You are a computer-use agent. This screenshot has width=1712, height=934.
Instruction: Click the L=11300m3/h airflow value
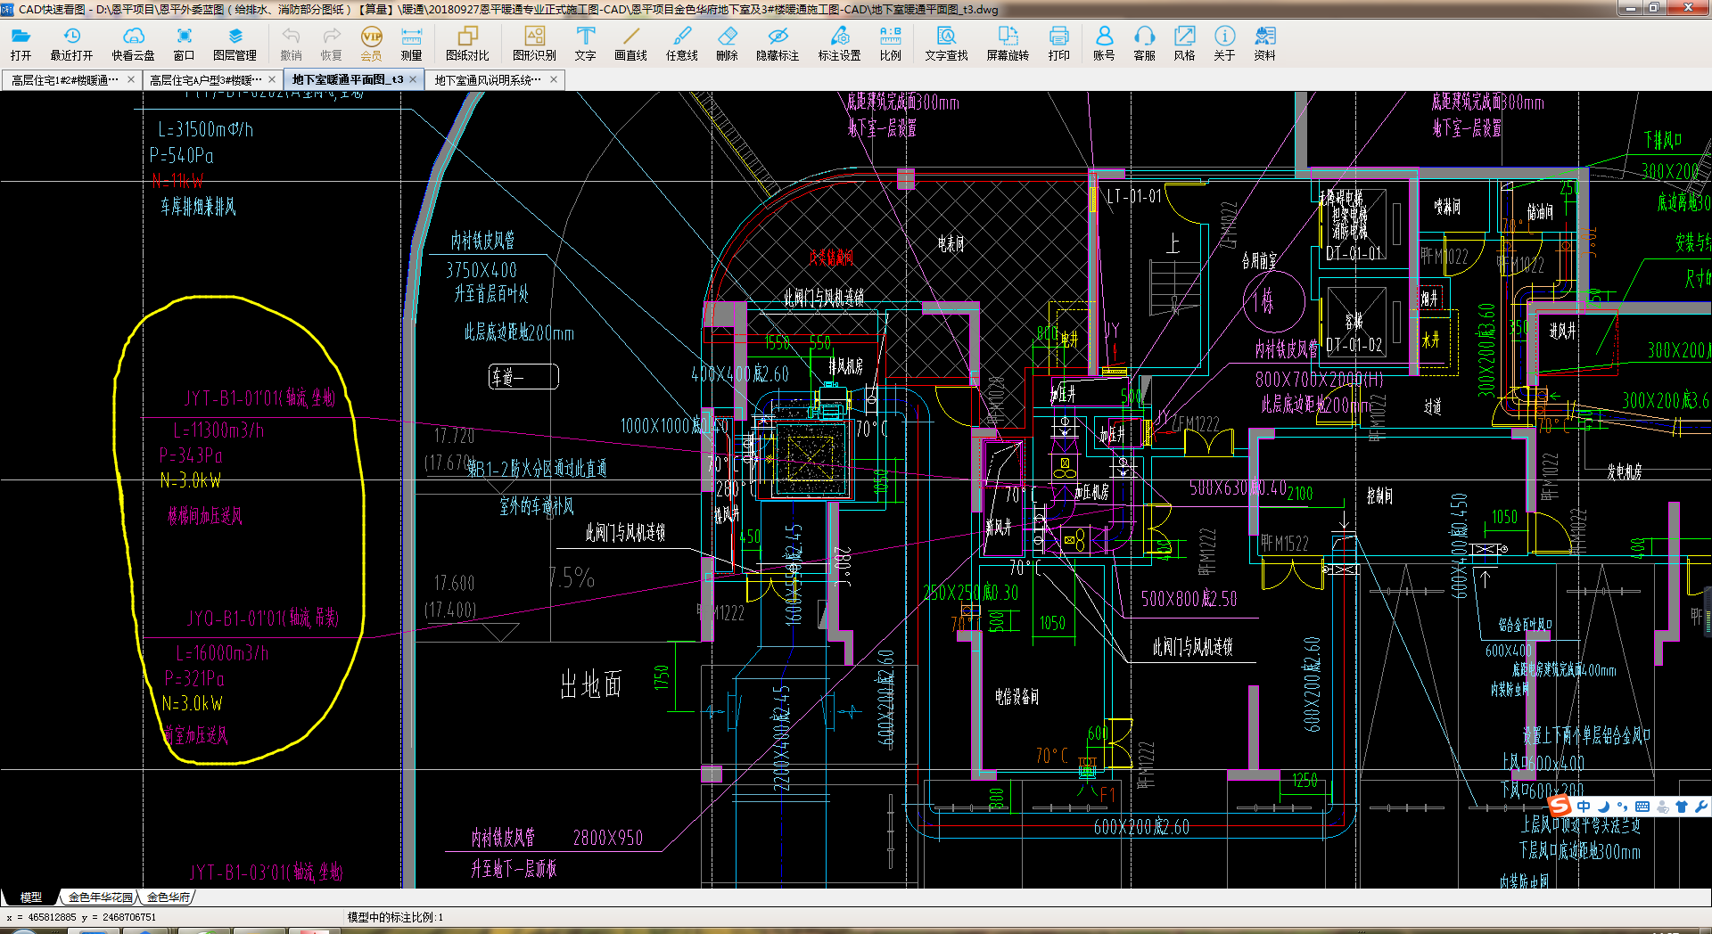[x=218, y=430]
